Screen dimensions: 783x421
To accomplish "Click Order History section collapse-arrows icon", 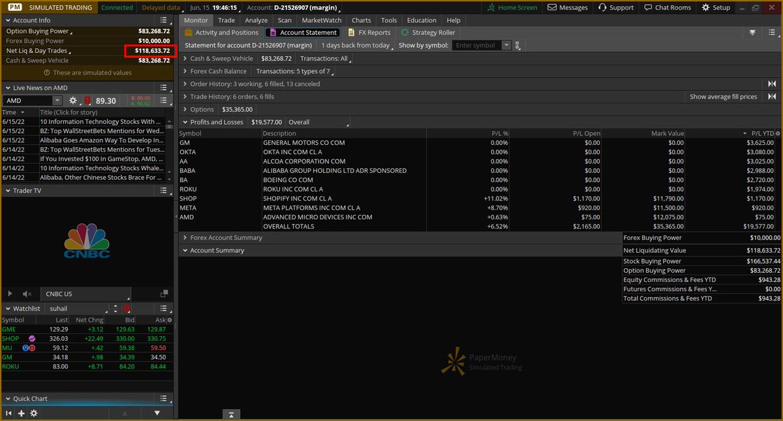I will (x=772, y=84).
